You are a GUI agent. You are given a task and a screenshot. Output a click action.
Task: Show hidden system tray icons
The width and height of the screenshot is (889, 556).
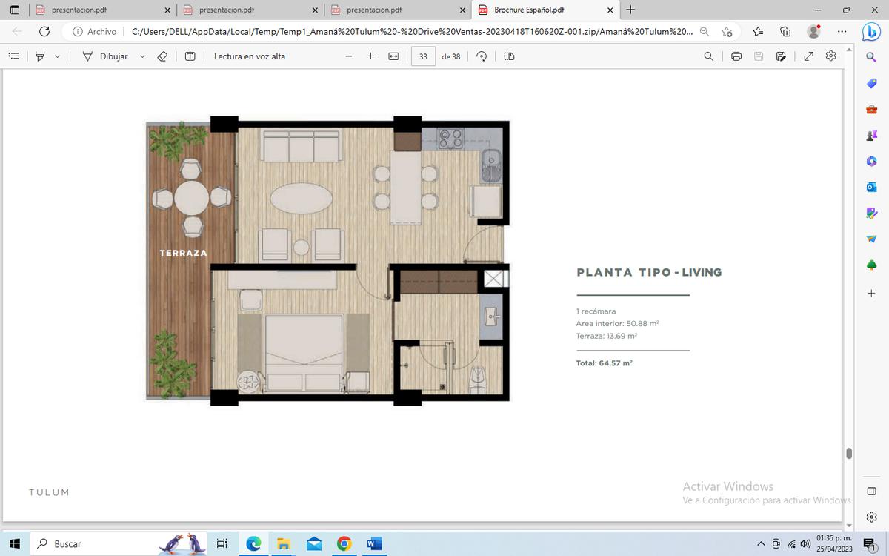coord(762,544)
